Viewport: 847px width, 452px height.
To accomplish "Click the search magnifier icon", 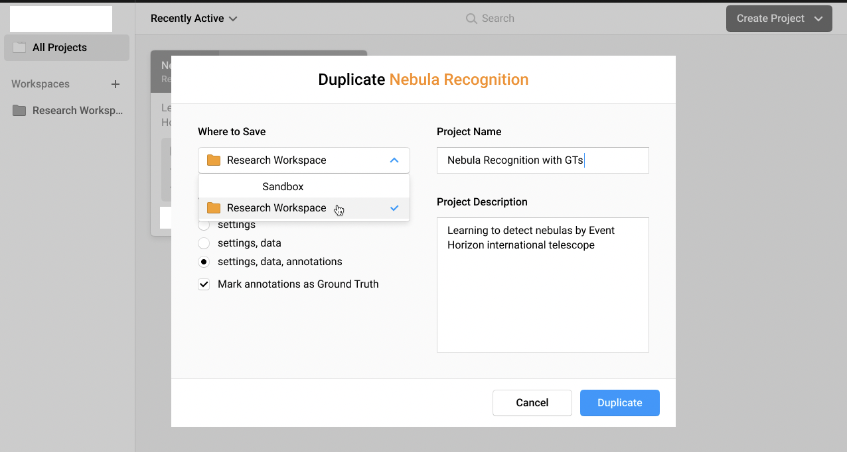I will click(x=471, y=19).
